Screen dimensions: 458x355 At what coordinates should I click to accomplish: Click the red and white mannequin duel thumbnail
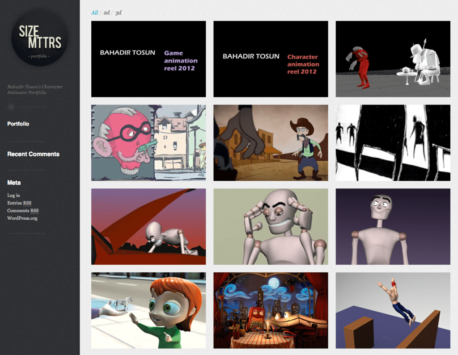coord(393,59)
